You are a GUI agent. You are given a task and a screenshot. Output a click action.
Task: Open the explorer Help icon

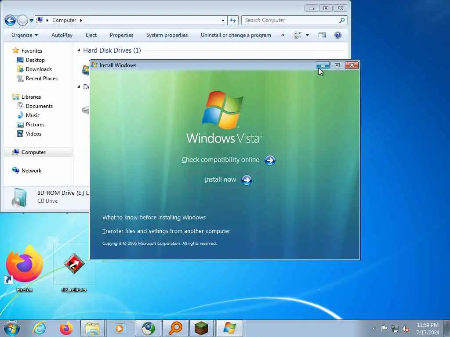pyautogui.click(x=338, y=35)
